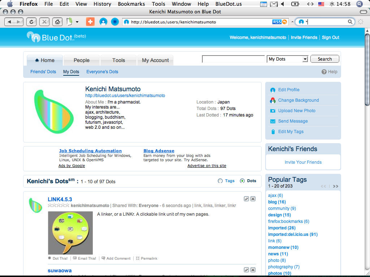Click the Spotlight search icon in menu bar

360,4
